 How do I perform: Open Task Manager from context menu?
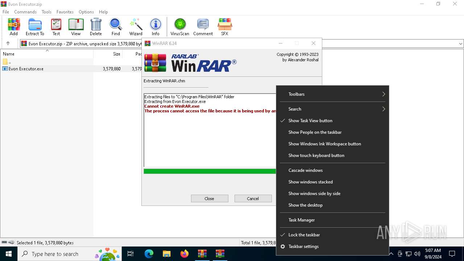pyautogui.click(x=332, y=220)
